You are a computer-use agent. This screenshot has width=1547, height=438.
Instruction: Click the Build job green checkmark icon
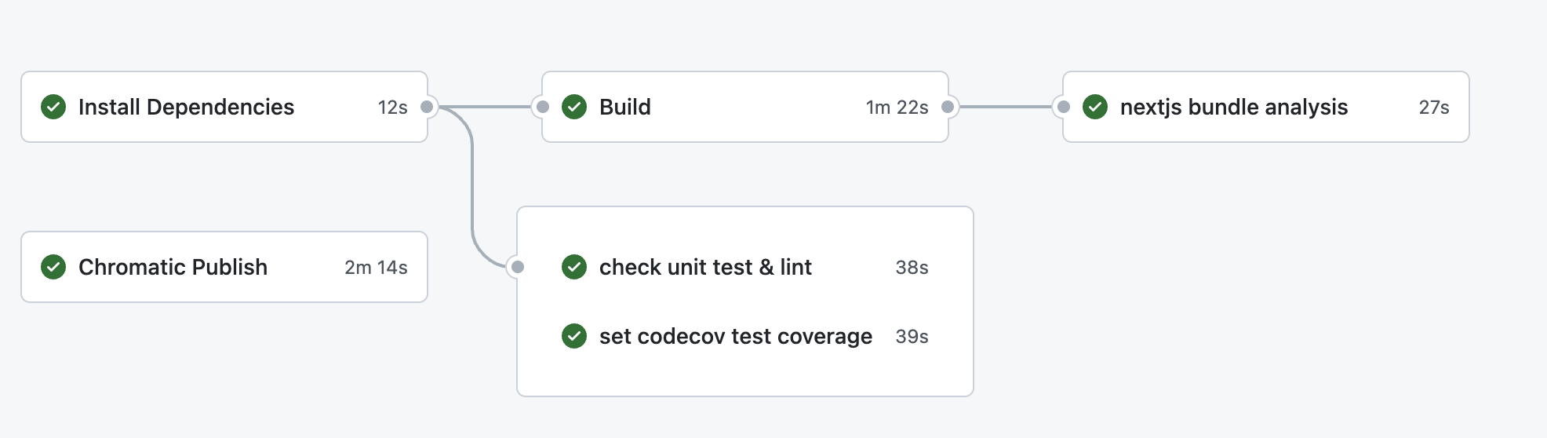(x=574, y=107)
